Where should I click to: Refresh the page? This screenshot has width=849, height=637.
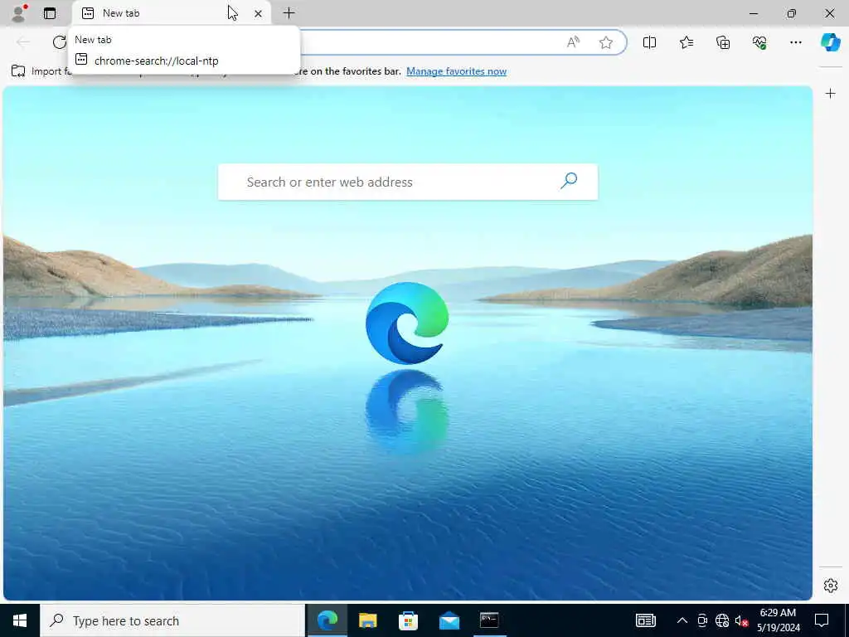pyautogui.click(x=59, y=41)
